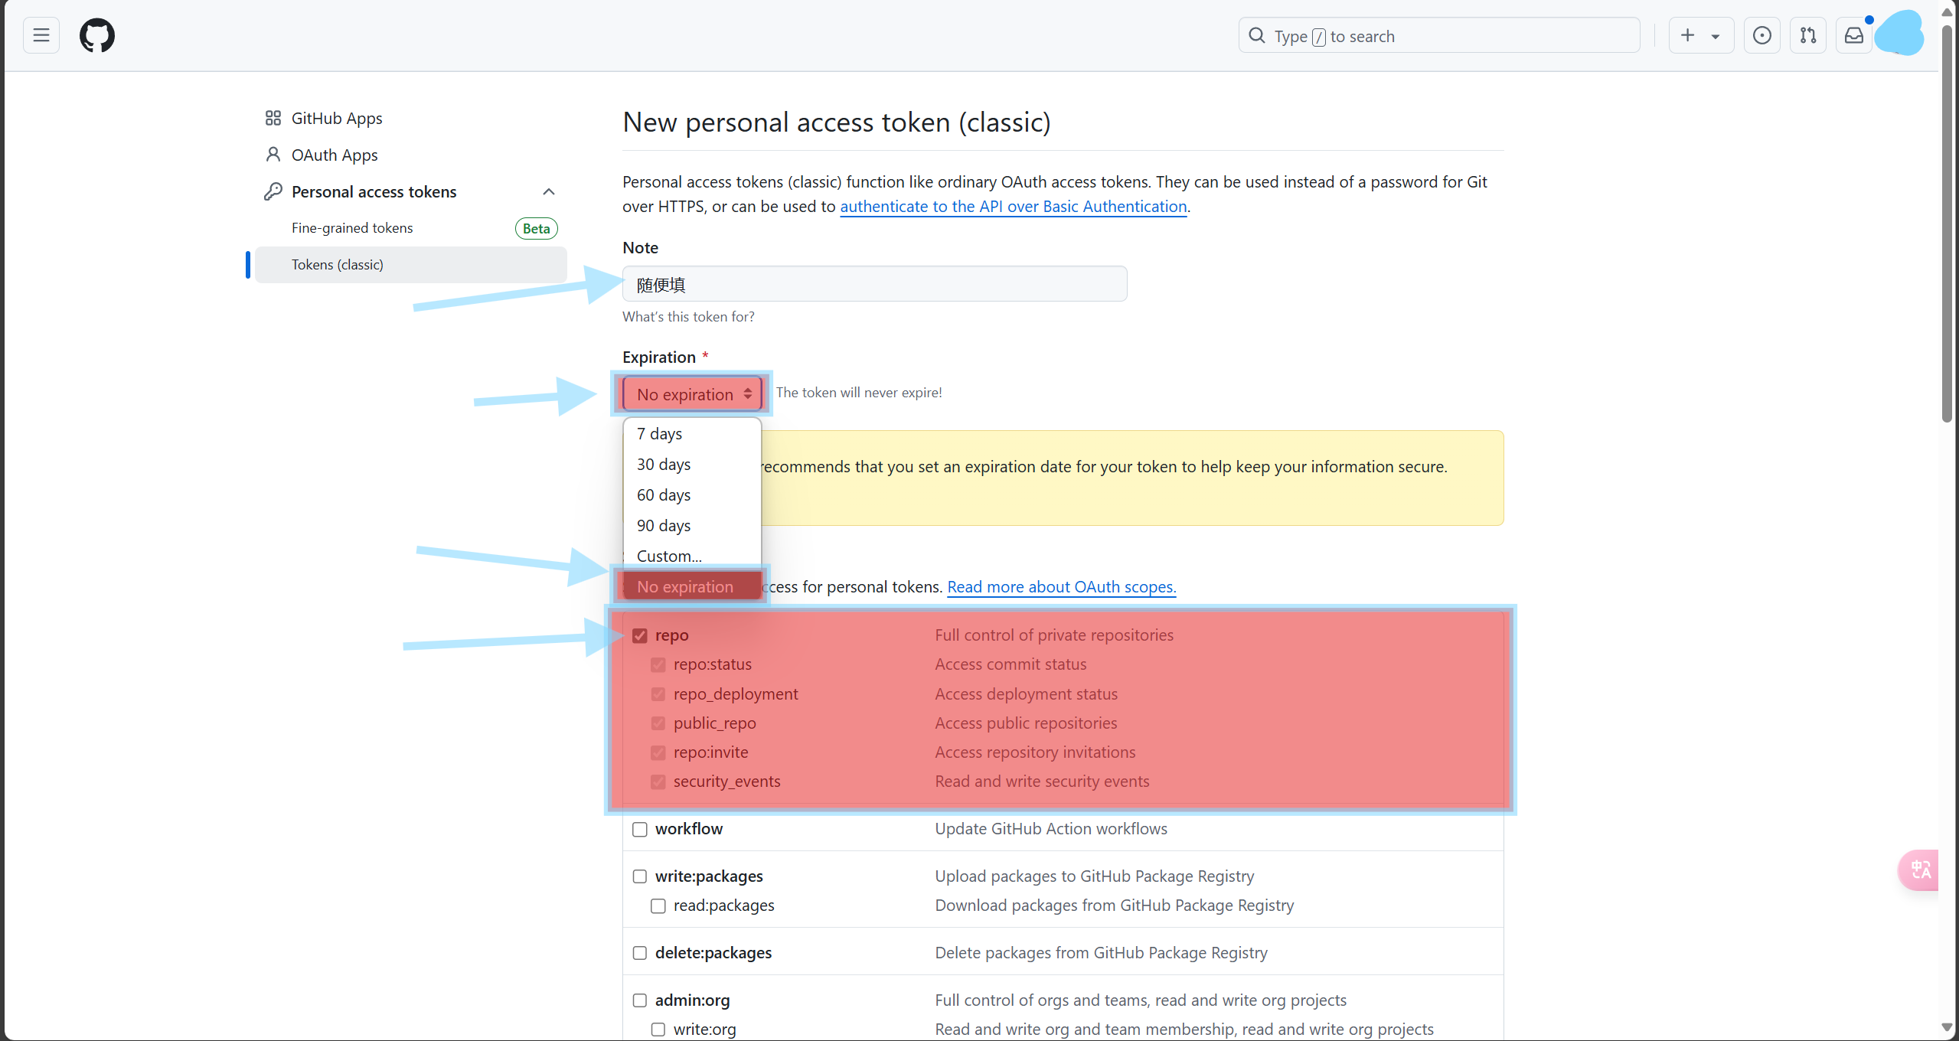
Task: Click the user avatar in header
Action: (x=1901, y=34)
